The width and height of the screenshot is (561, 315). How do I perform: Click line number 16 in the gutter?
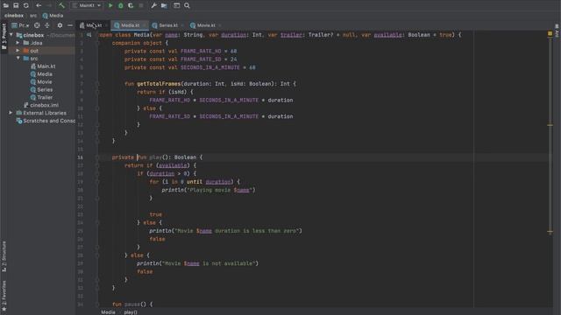[80, 157]
